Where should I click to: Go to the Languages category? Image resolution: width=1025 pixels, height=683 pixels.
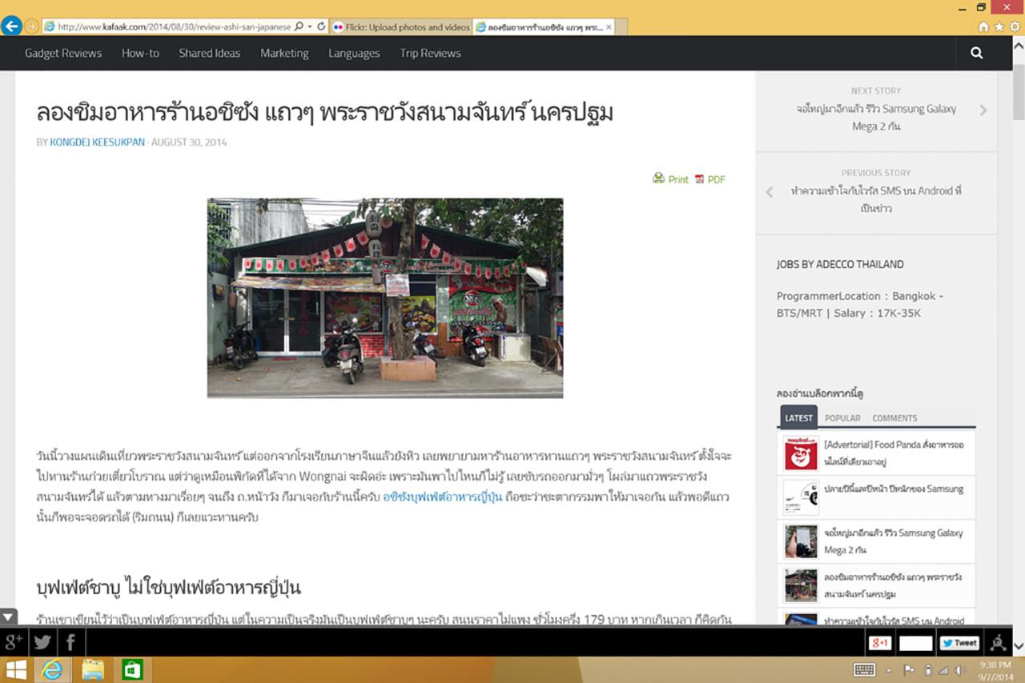(x=354, y=53)
